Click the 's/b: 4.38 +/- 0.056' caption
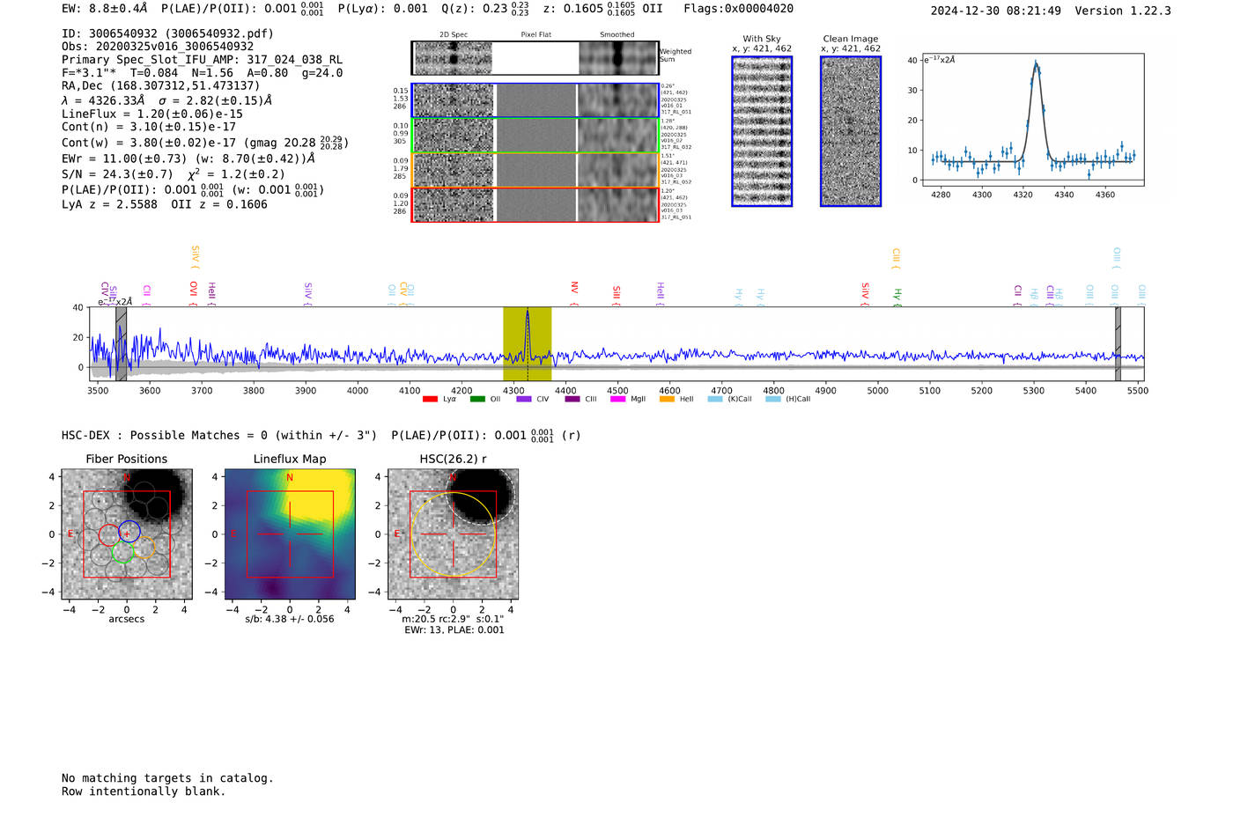Viewport: 1233px width, 839px height. point(290,619)
